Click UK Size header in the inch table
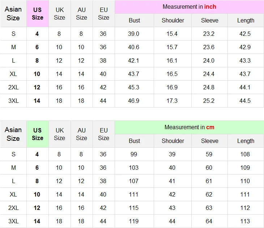This screenshot has width=264, height=228. tap(59, 14)
